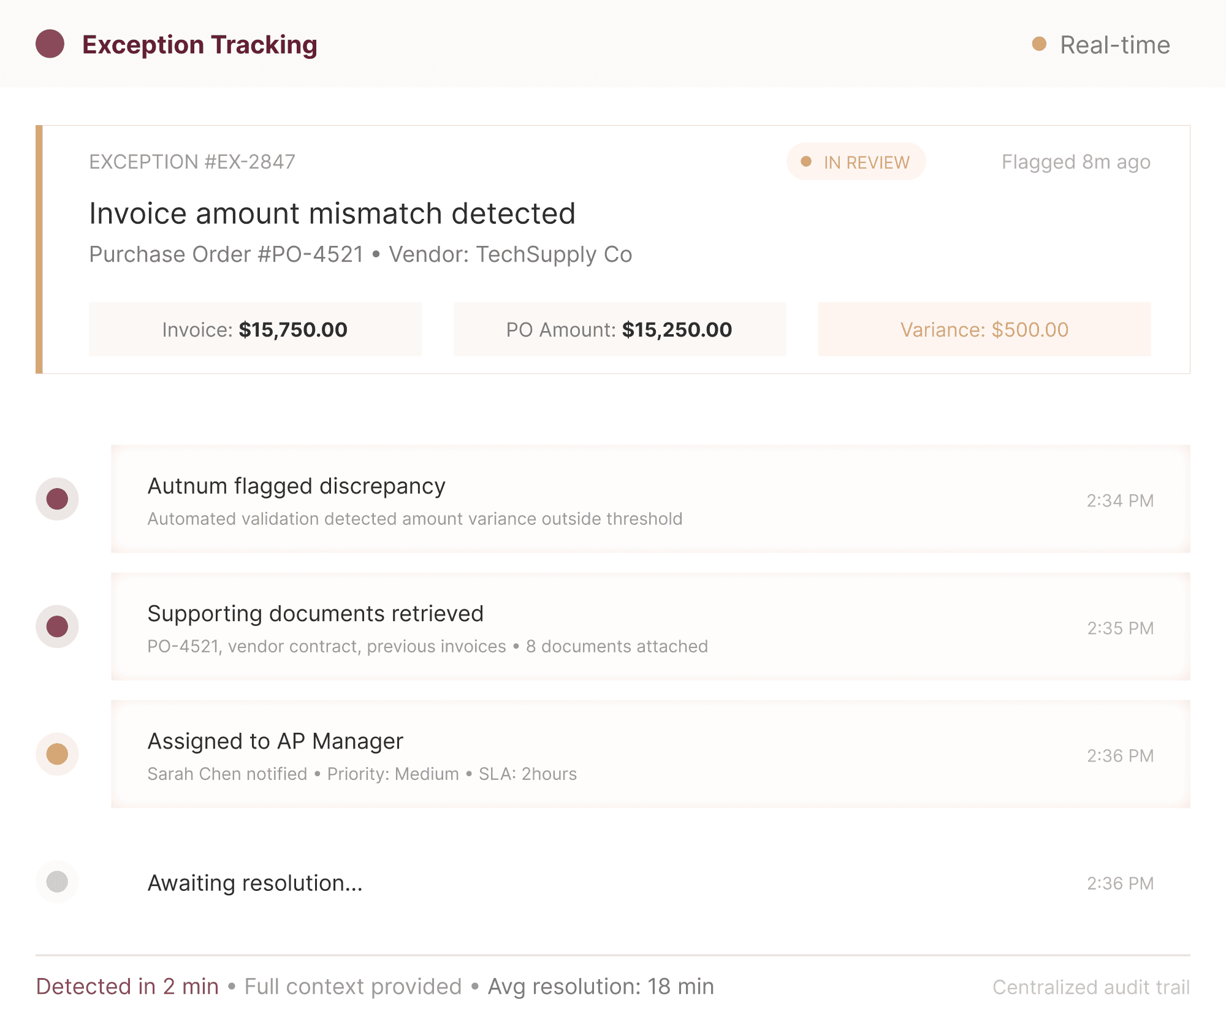Click the Centralized audit trail link
This screenshot has width=1226, height=1035.
click(x=1091, y=987)
